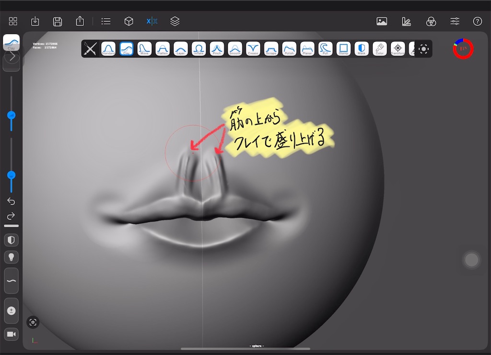
Task: Open the scene list menu
Action: pos(106,21)
